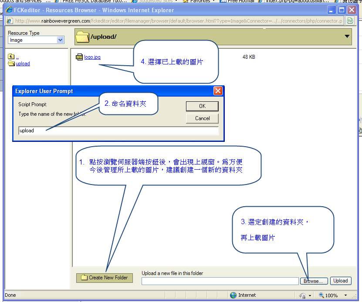Open the zoom level dropdown arrow

tap(343, 295)
